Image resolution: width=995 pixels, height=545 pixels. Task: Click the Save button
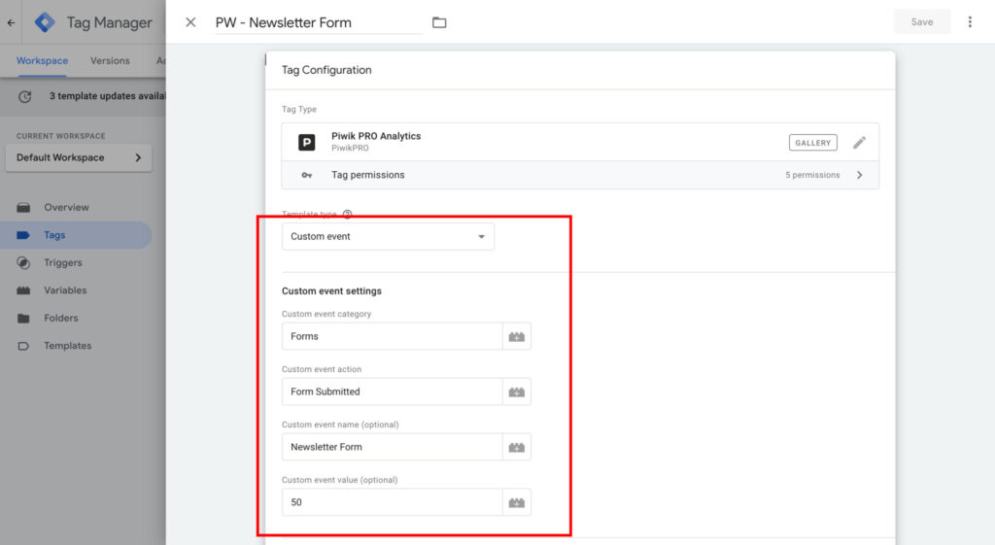tap(921, 22)
